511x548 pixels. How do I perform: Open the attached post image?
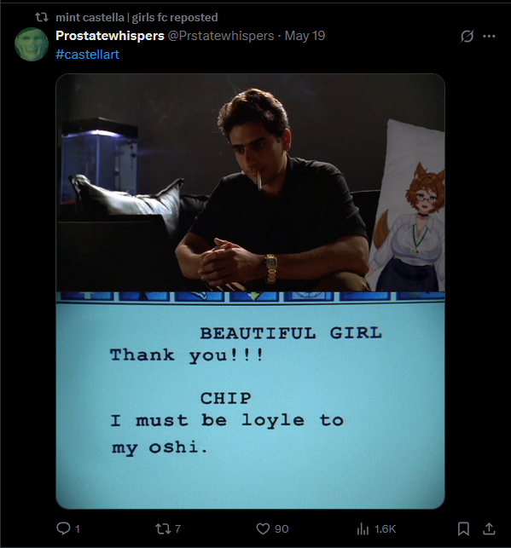(251, 291)
